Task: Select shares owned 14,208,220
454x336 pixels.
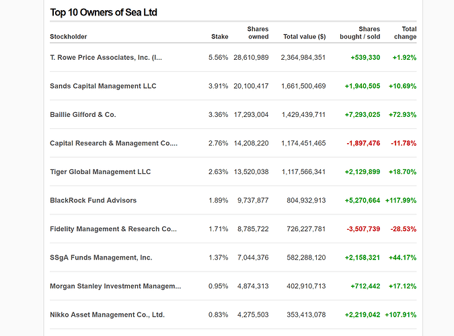Action: [x=251, y=144]
